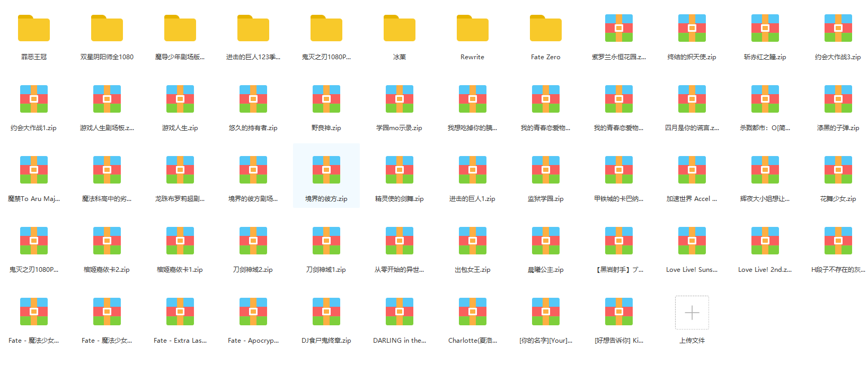Click the file name starting 辉夜大小姐想让
This screenshot has width=868, height=375.
point(765,199)
